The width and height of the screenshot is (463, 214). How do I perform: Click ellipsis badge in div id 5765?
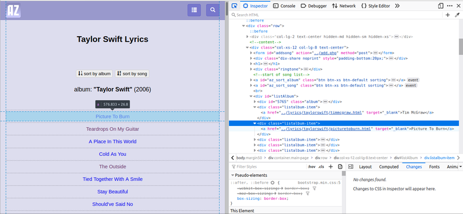point(325,102)
